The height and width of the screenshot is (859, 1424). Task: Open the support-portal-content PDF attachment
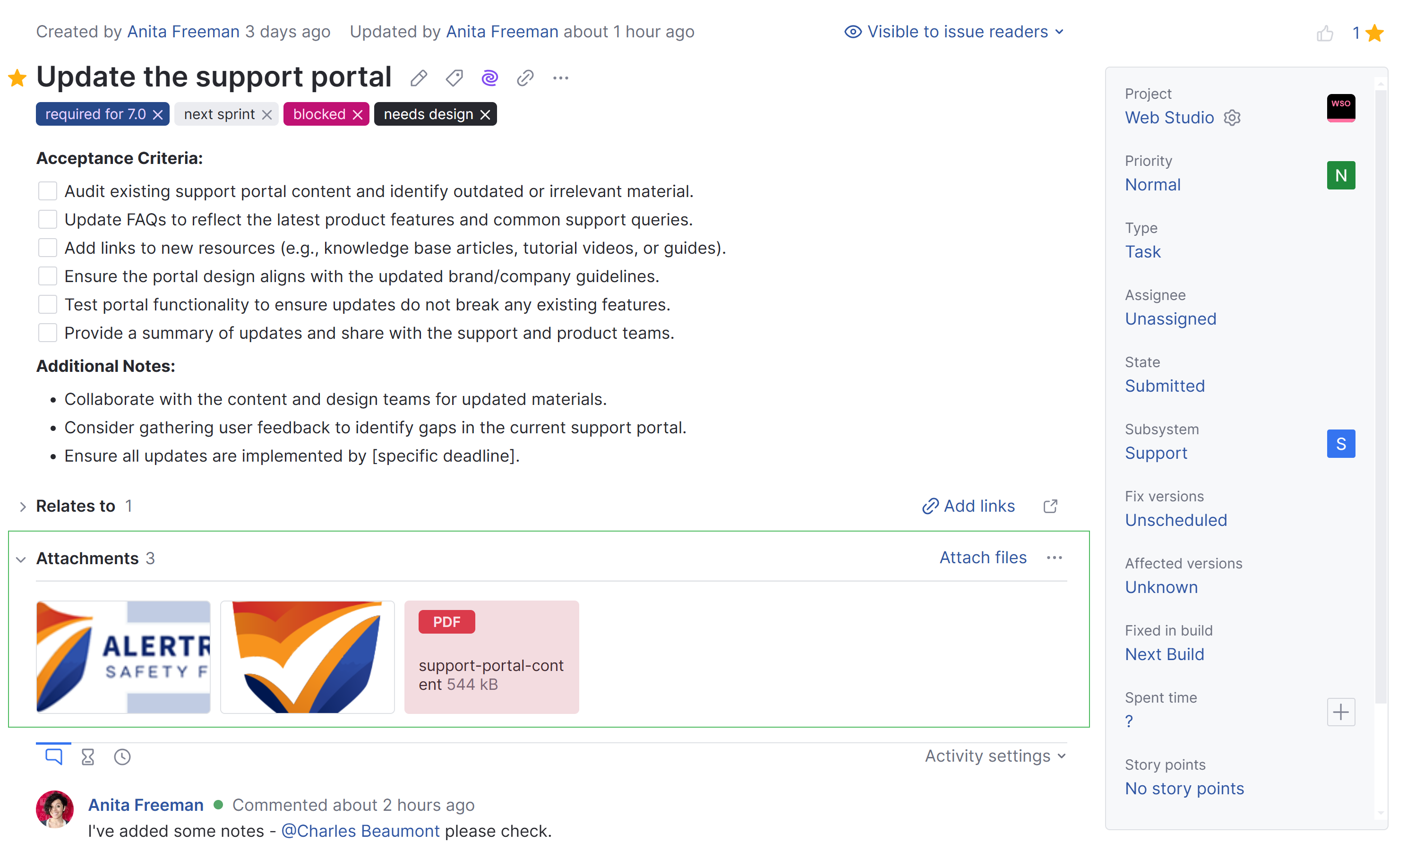click(x=491, y=657)
